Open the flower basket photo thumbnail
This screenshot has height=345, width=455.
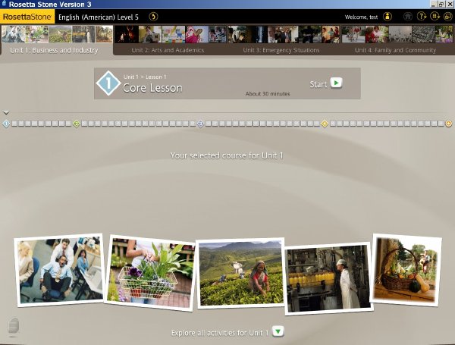click(x=150, y=273)
